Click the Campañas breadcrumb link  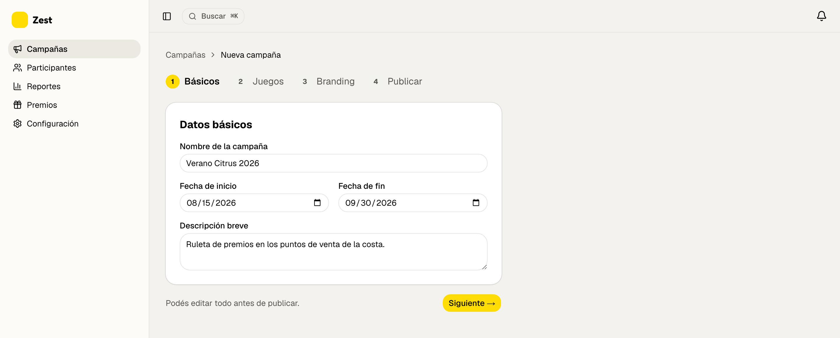(185, 55)
